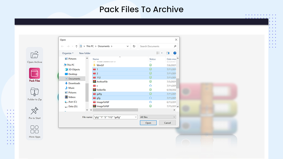Click Documents in the address path
This screenshot has height=159, width=283.
pyautogui.click(x=104, y=46)
